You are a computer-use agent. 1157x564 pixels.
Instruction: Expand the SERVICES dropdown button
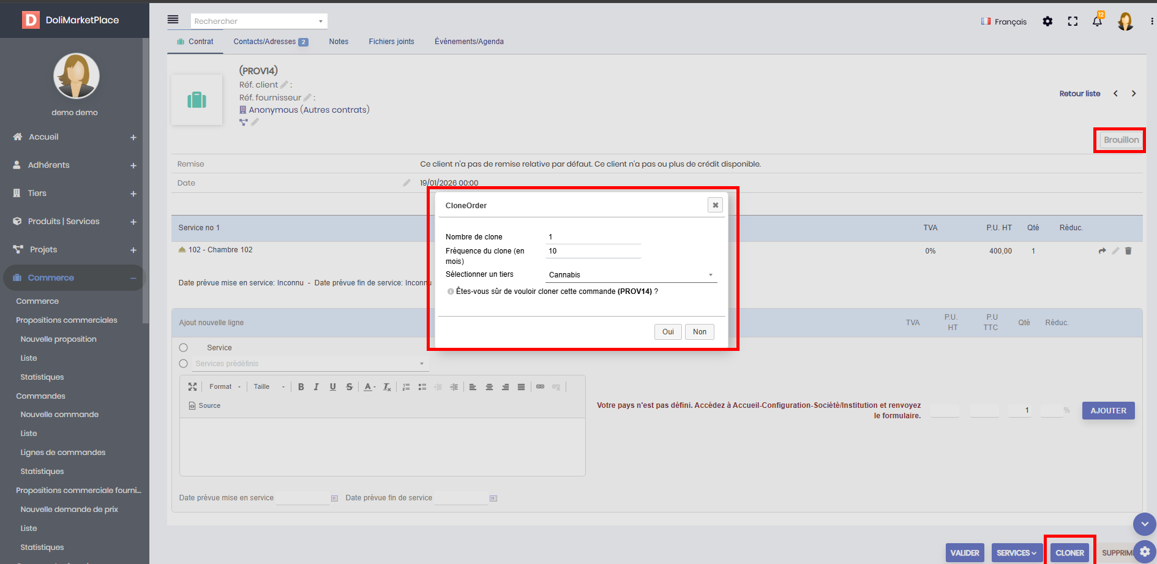point(1016,553)
